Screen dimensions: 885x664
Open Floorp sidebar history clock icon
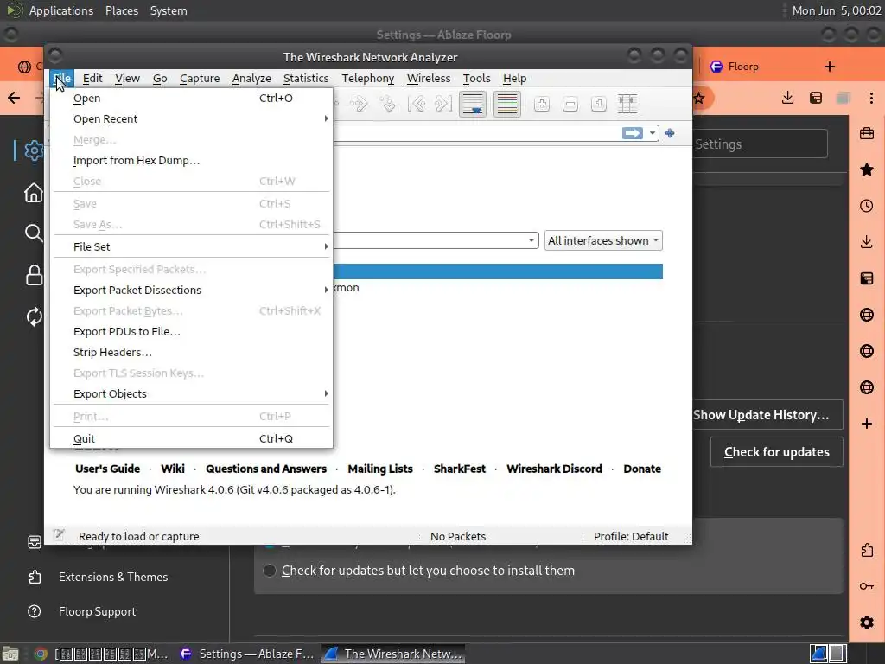867,206
